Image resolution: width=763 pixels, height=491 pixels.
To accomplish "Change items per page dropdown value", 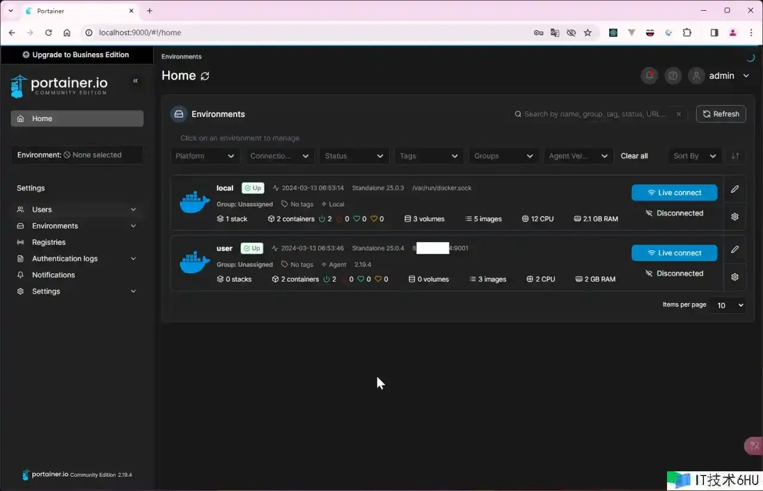I will tap(728, 305).
